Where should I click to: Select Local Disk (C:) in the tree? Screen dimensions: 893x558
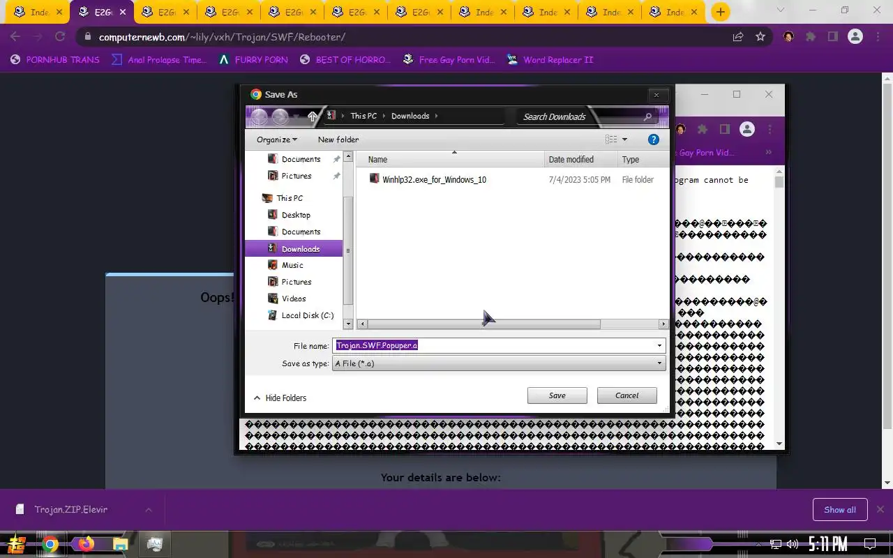(x=307, y=315)
